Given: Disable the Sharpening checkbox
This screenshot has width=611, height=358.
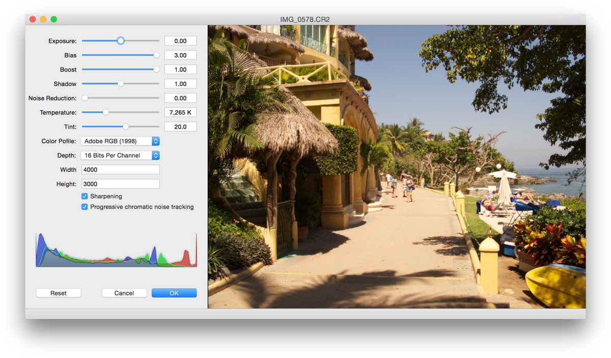Looking at the screenshot, I should (x=85, y=196).
